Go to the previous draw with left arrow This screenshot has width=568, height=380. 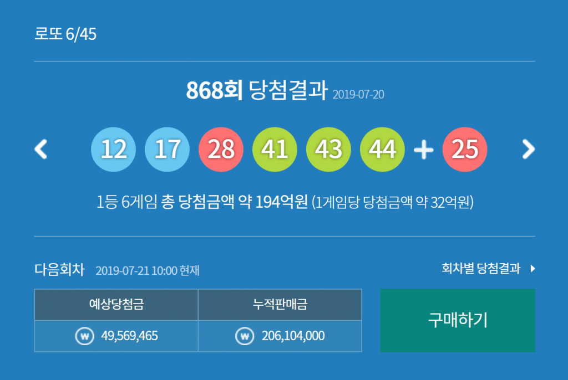point(41,149)
